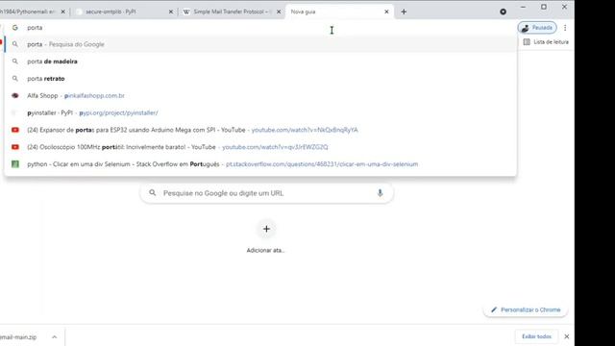Open the downloaded email-main.zip file

18,337
